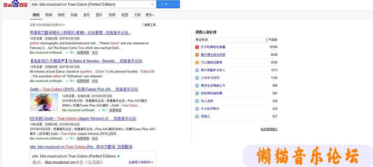Click 评价 under 日本版 Zedd result
Image resolution: width=373 pixels, height=167 pixels.
95,138
